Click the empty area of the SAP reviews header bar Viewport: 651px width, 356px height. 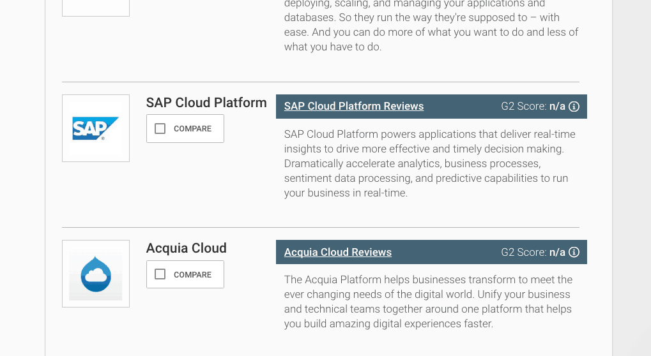(x=462, y=107)
